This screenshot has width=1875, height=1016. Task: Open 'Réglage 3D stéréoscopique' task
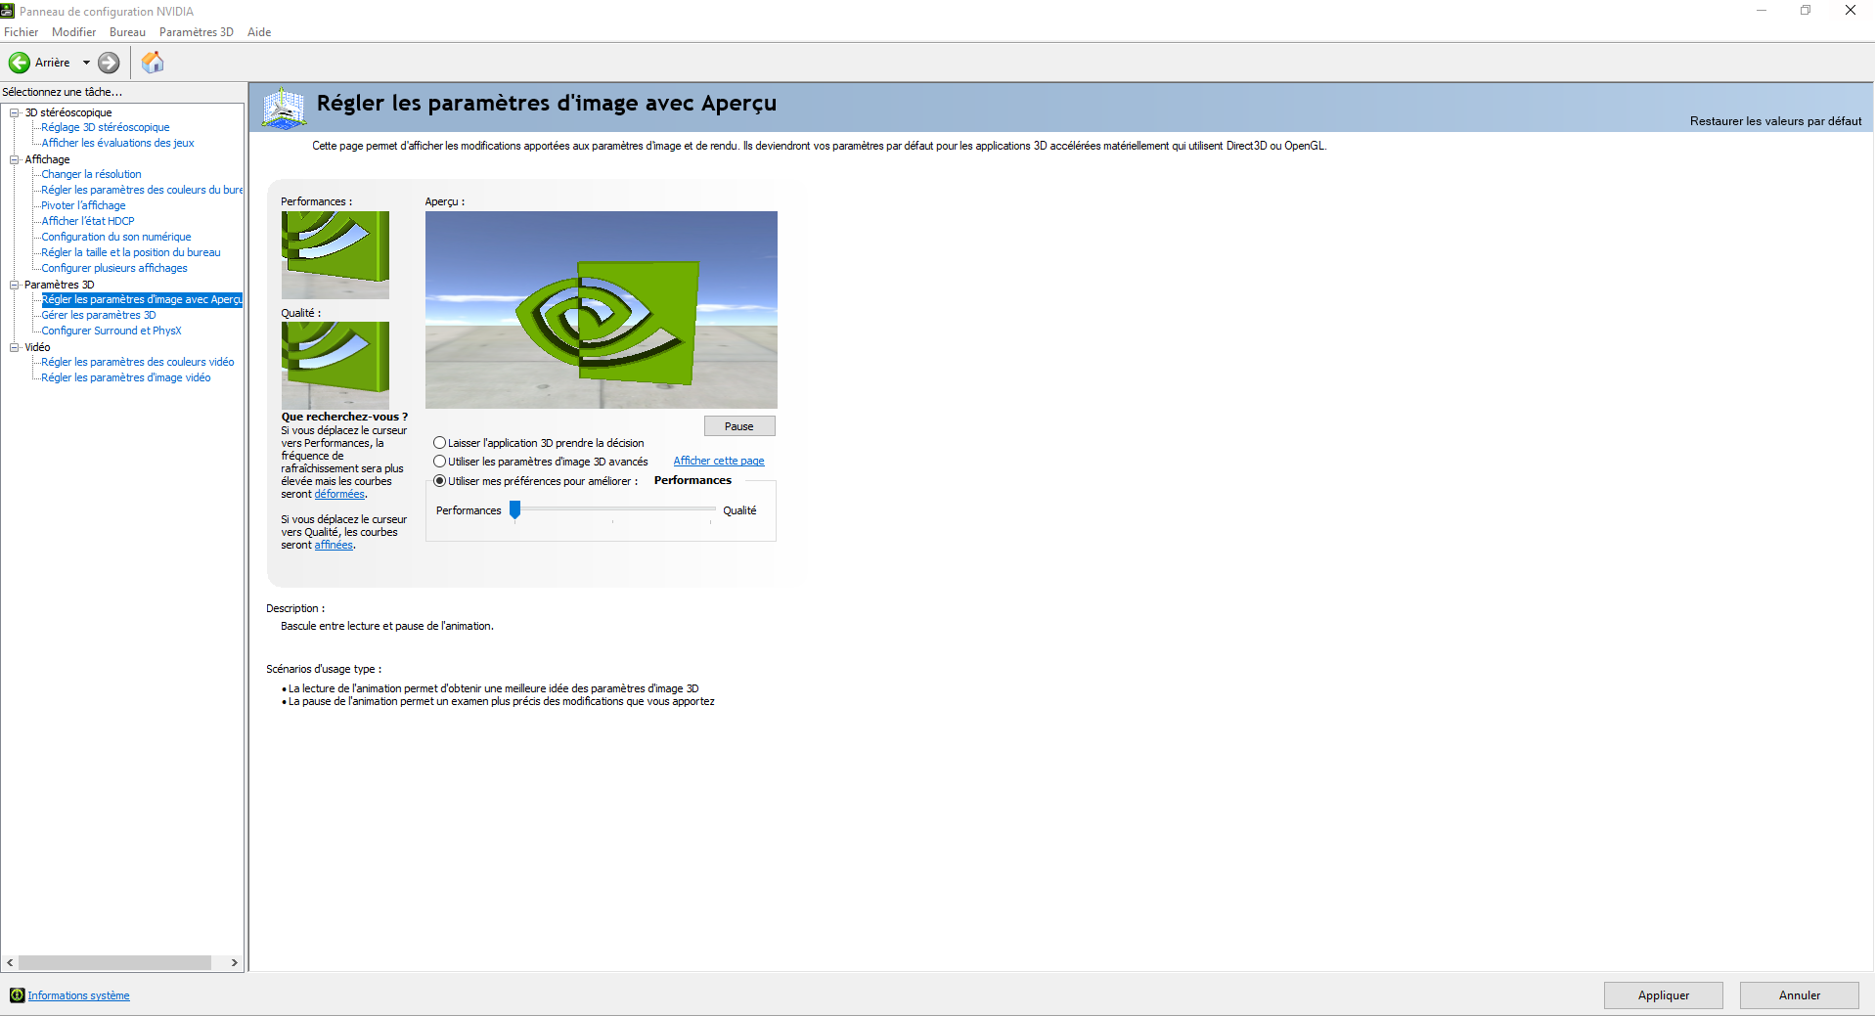[x=106, y=127]
